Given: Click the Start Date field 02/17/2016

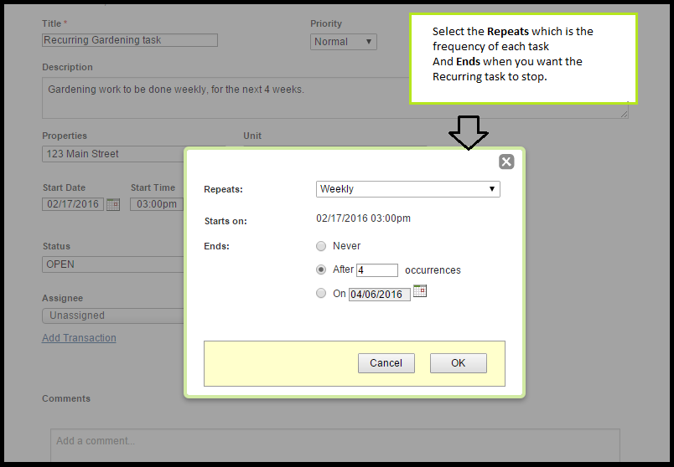Looking at the screenshot, I should pos(73,204).
